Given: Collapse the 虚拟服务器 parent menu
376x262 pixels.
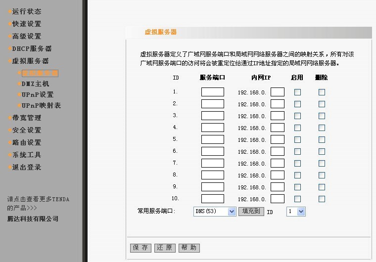Looking at the screenshot, I should (x=31, y=61).
